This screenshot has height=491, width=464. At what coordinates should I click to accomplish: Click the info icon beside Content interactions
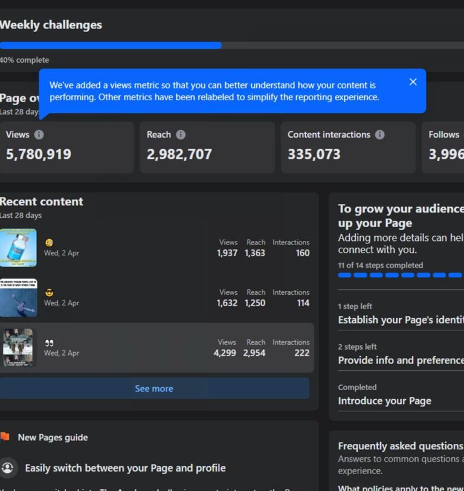[x=379, y=135]
